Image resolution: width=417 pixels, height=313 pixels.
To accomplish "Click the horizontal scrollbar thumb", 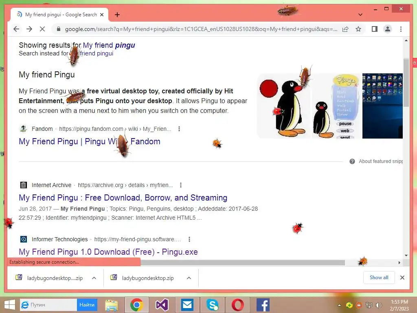I will coord(243,263).
